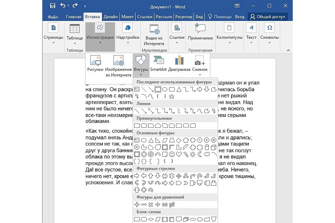This screenshot has height=223, width=335.
Task: Collapse the Иллюстрации dropdown button
Action: tap(100, 37)
